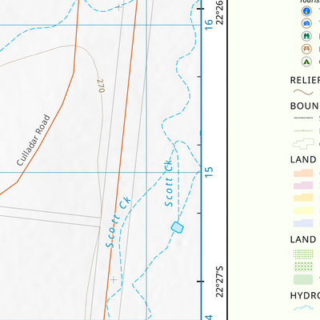Click the BOUN legend heading
Viewport: 320px width, 320px height.
click(305, 106)
